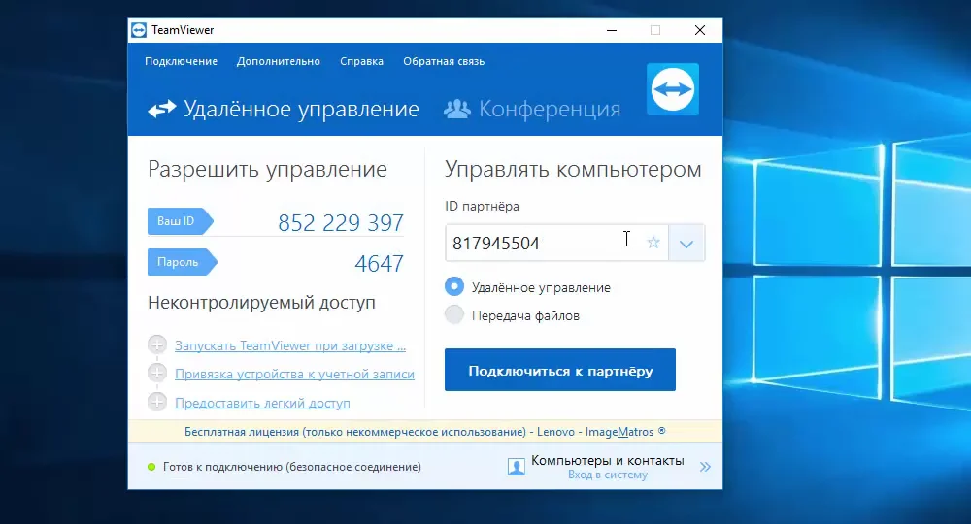Add partner ID to favorites star
The height and width of the screenshot is (524, 971).
click(x=653, y=243)
